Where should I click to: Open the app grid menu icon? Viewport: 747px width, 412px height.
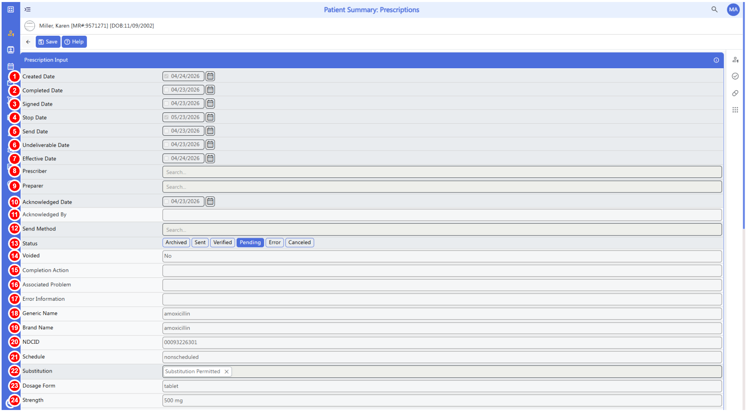(x=11, y=9)
